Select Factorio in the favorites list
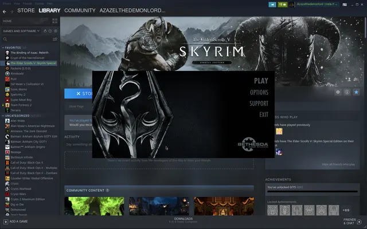The height and width of the screenshot is (229, 367). pyautogui.click(x=21, y=69)
